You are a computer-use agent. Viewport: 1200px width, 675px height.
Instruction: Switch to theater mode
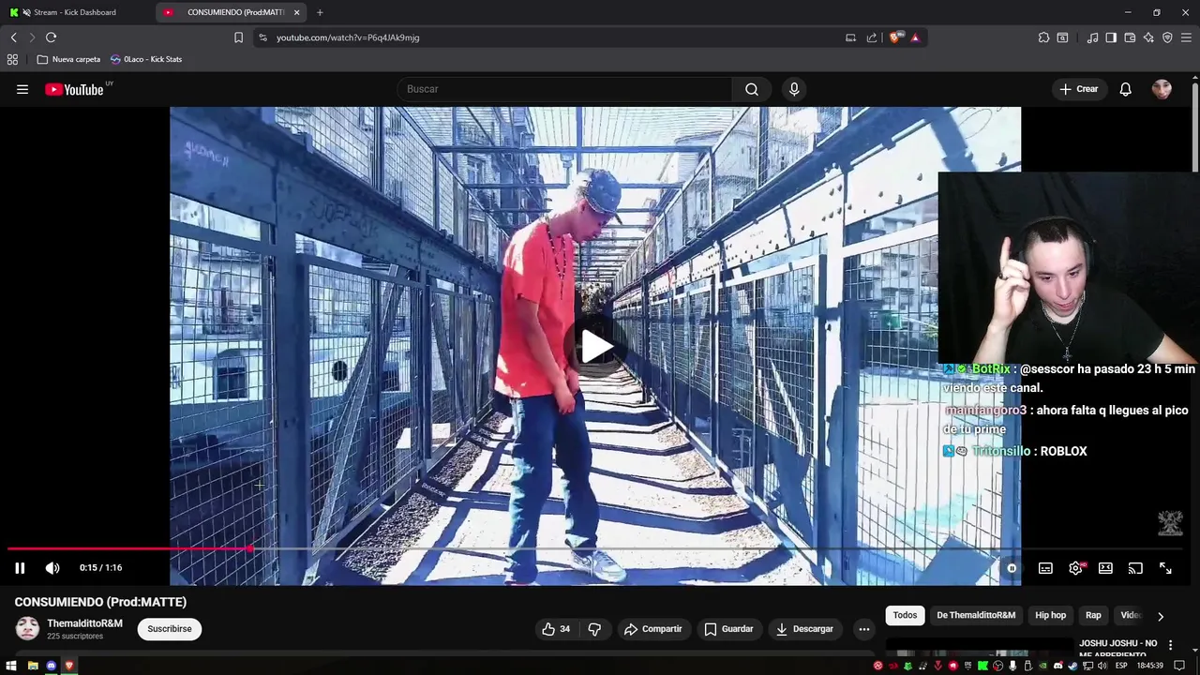click(x=1105, y=568)
